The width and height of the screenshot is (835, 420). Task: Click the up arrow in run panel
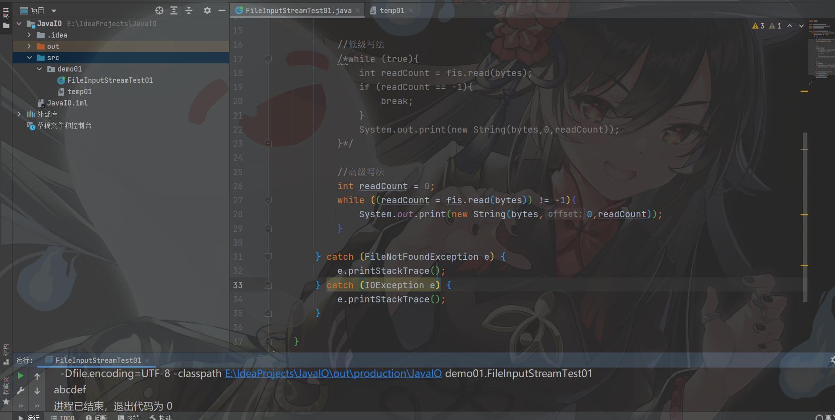pyautogui.click(x=37, y=376)
